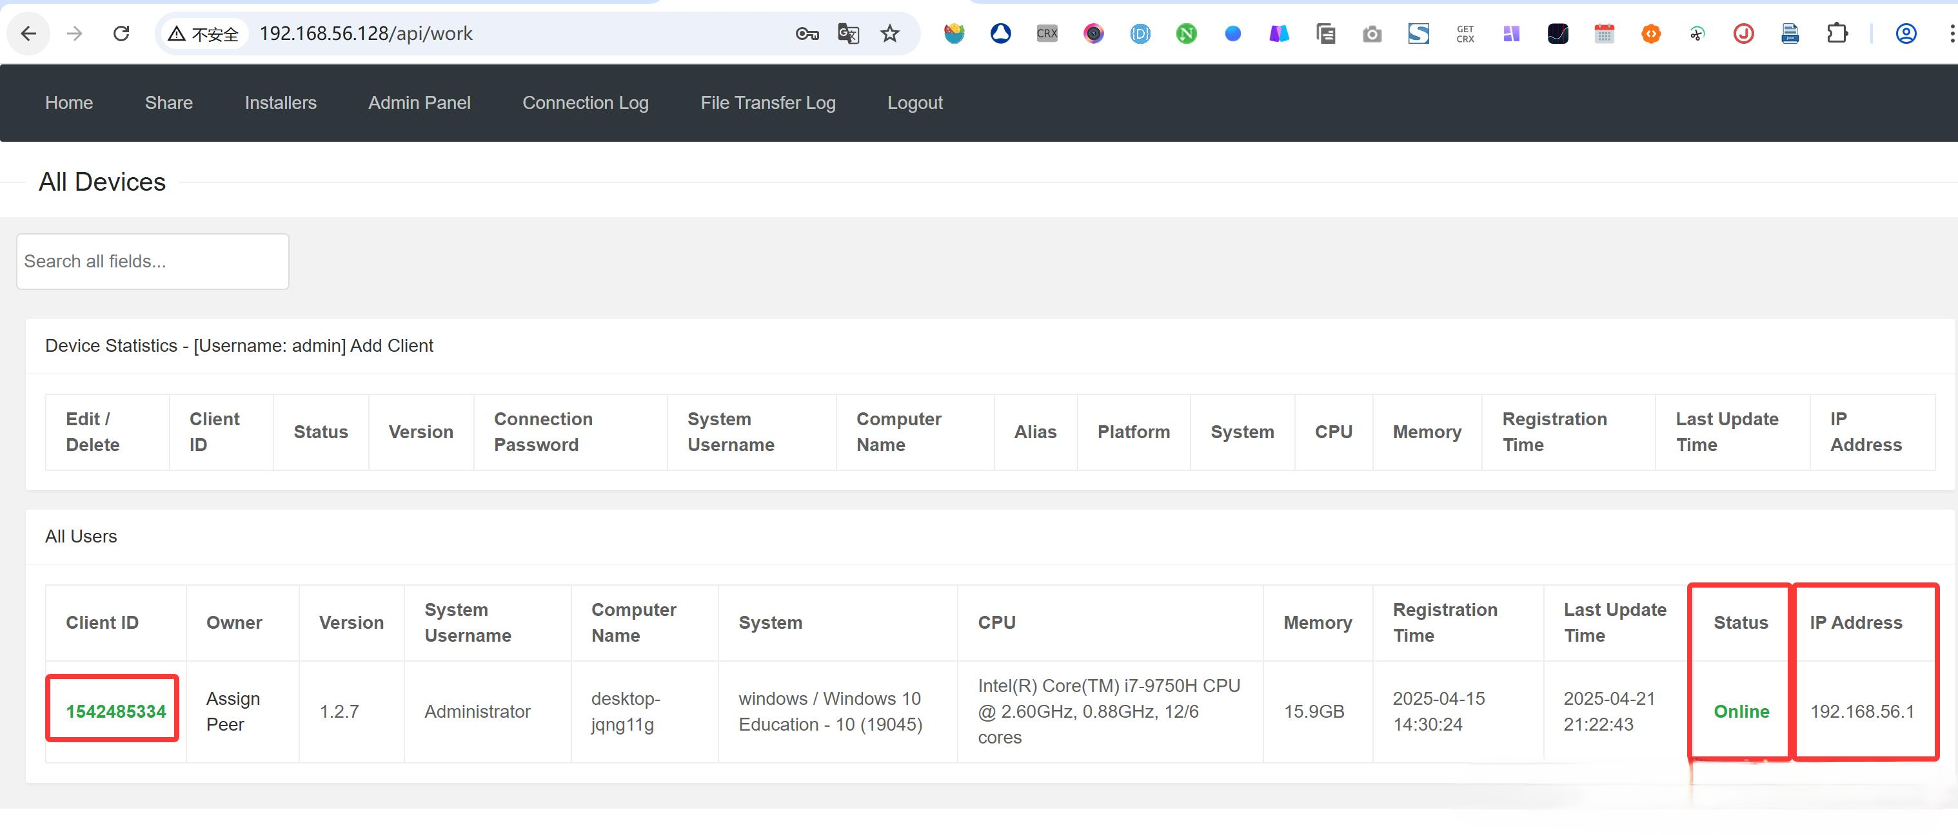
Task: Open the Extensions puzzle piece menu
Action: click(x=1836, y=34)
